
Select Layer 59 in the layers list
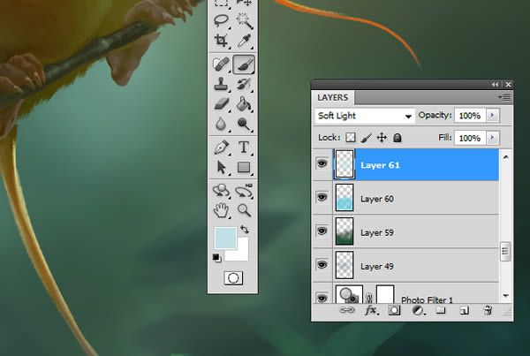(415, 232)
